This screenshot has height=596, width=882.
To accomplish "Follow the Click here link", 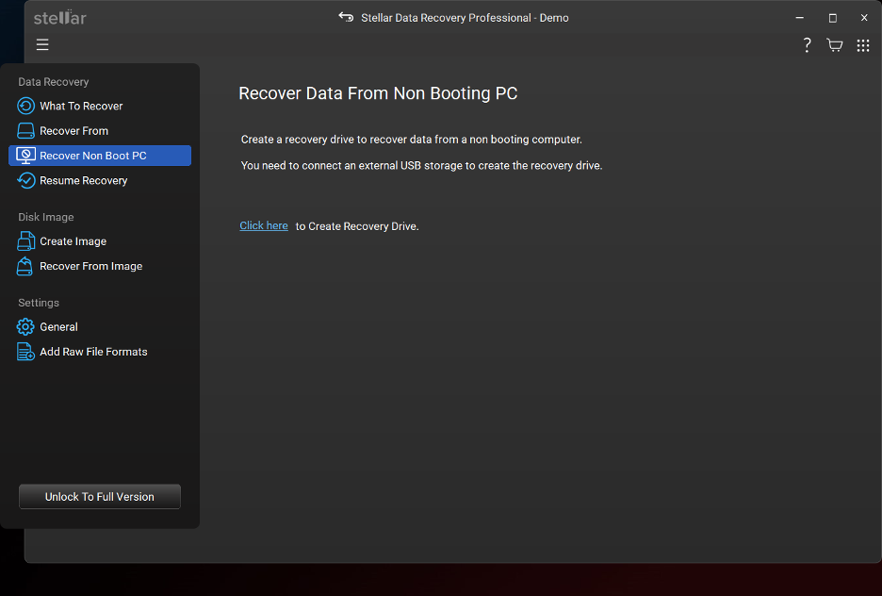I will [264, 225].
